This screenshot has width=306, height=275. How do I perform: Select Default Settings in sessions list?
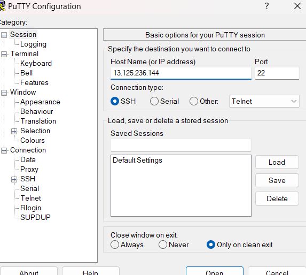click(x=137, y=160)
